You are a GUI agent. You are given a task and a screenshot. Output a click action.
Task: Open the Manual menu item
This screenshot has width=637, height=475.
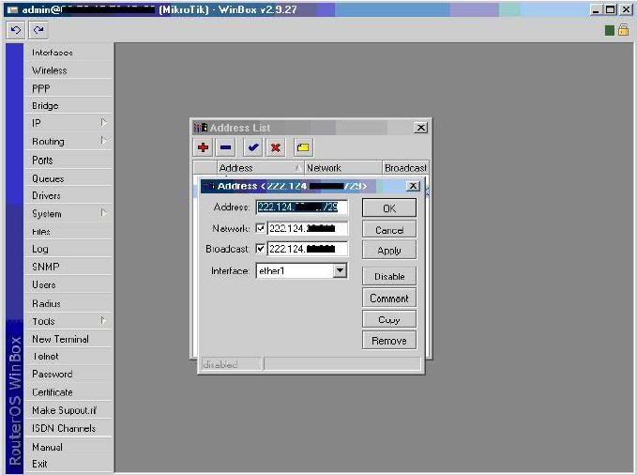68,447
